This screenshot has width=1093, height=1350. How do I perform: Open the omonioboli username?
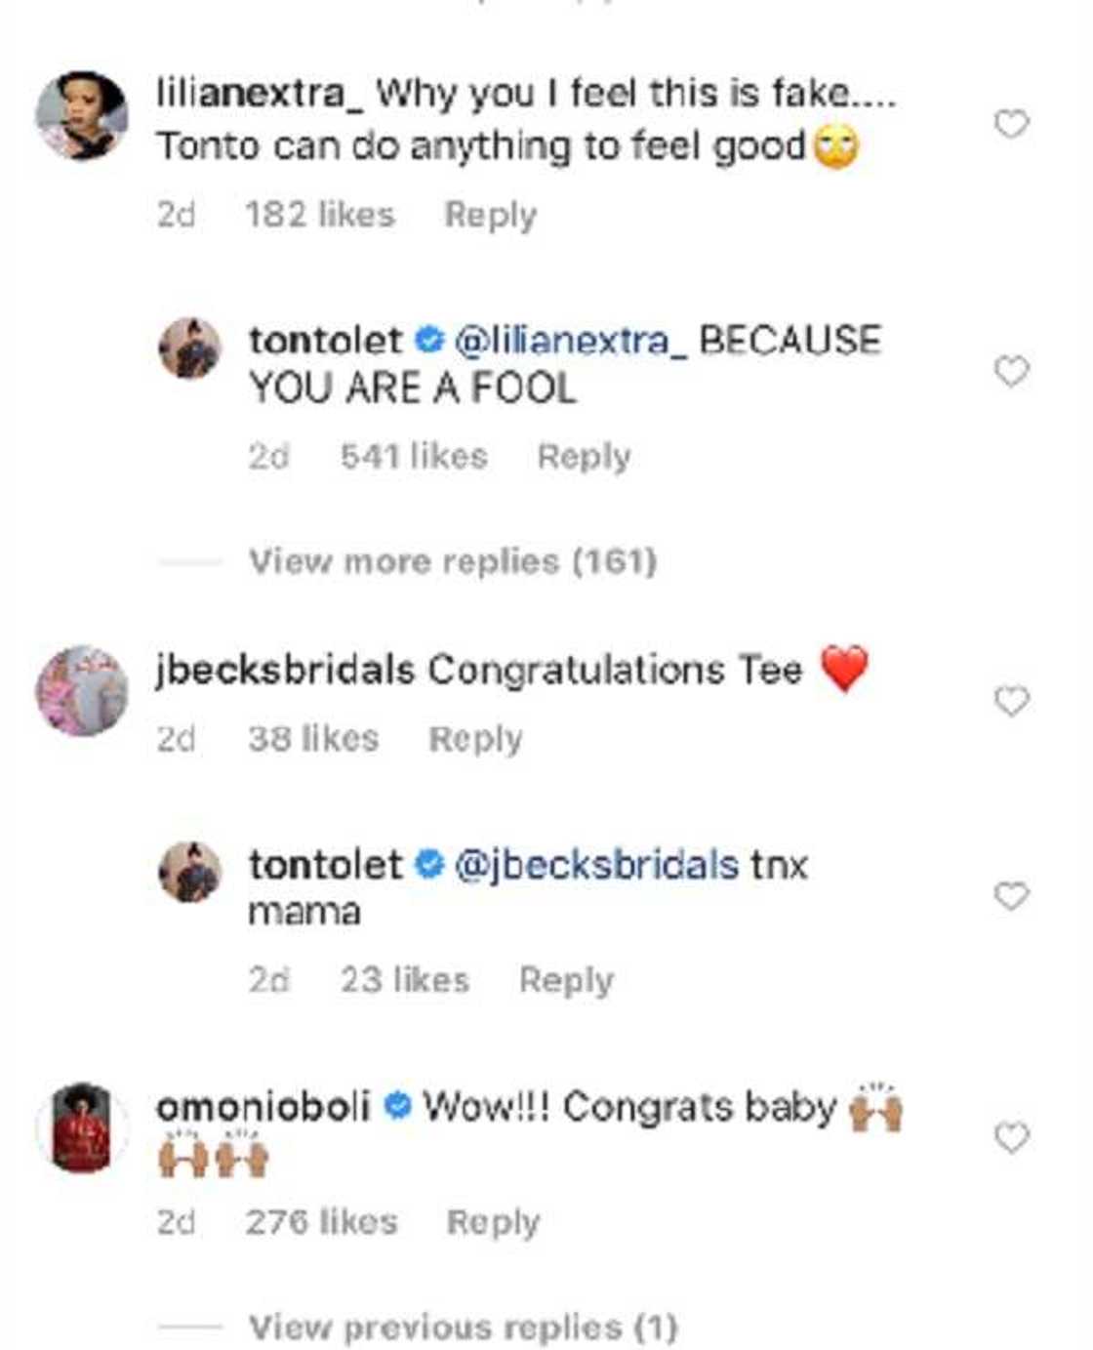tap(263, 1107)
